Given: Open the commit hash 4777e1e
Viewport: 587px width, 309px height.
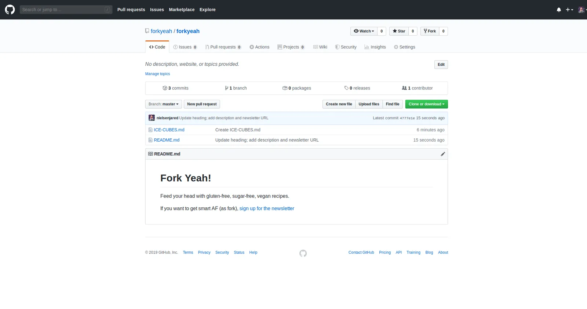Looking at the screenshot, I should click(x=407, y=118).
